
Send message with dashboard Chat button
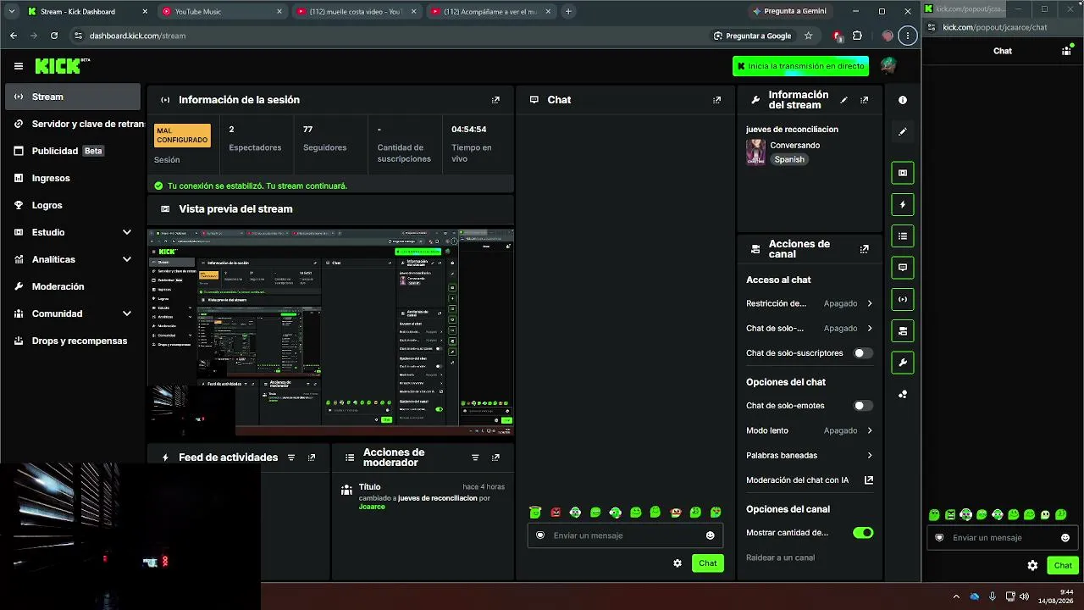coord(708,563)
